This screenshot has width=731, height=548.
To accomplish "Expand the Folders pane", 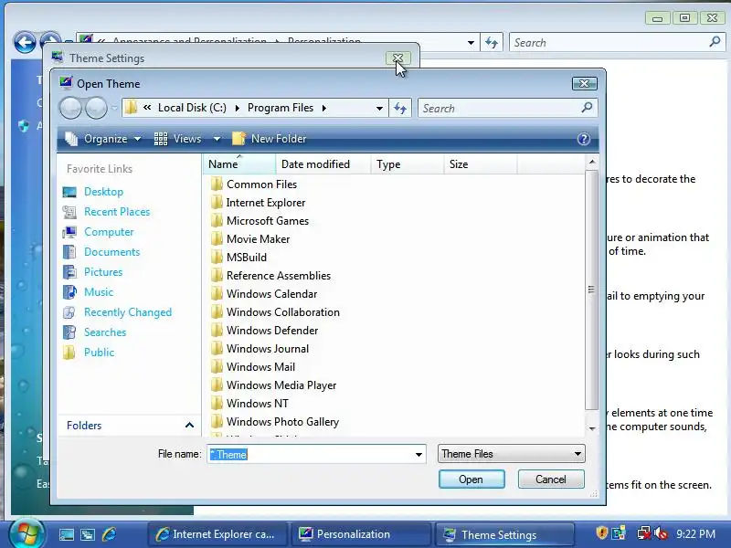I will [189, 425].
